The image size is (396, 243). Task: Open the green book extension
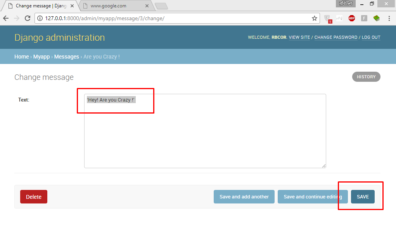[376, 18]
